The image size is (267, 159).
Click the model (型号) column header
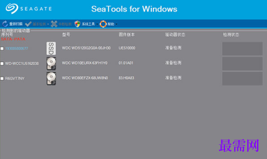coord(66,35)
